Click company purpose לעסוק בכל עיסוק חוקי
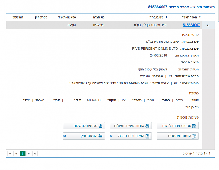The image size is (219, 170). point(153,69)
